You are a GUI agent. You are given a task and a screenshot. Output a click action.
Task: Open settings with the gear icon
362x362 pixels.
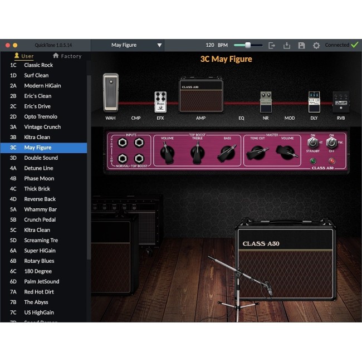click(316, 45)
